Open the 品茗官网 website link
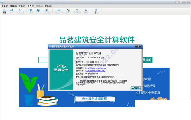This screenshot has height=120, width=191. (x=96, y=68)
